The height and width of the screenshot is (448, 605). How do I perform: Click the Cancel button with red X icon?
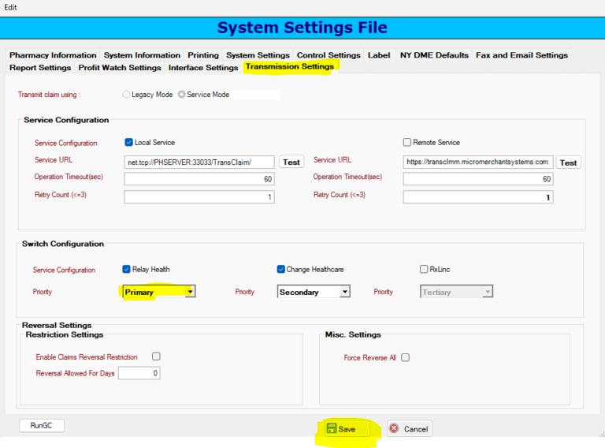[x=409, y=429]
